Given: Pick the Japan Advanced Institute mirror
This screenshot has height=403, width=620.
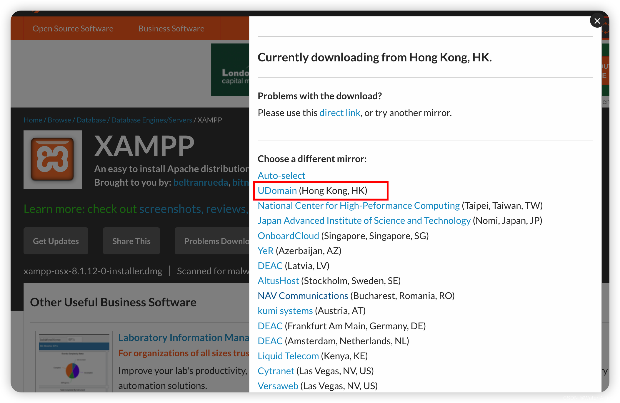Looking at the screenshot, I should click(x=364, y=221).
